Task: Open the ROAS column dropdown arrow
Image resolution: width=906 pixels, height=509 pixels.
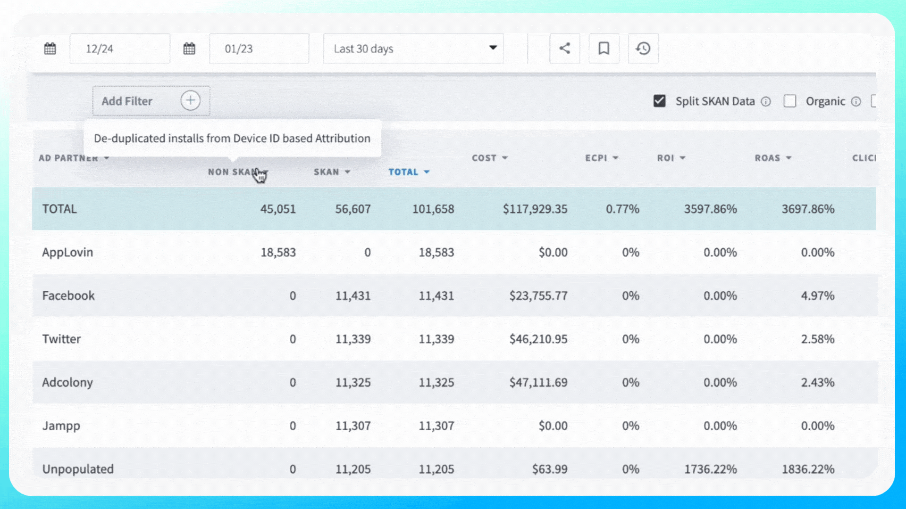Action: point(789,158)
